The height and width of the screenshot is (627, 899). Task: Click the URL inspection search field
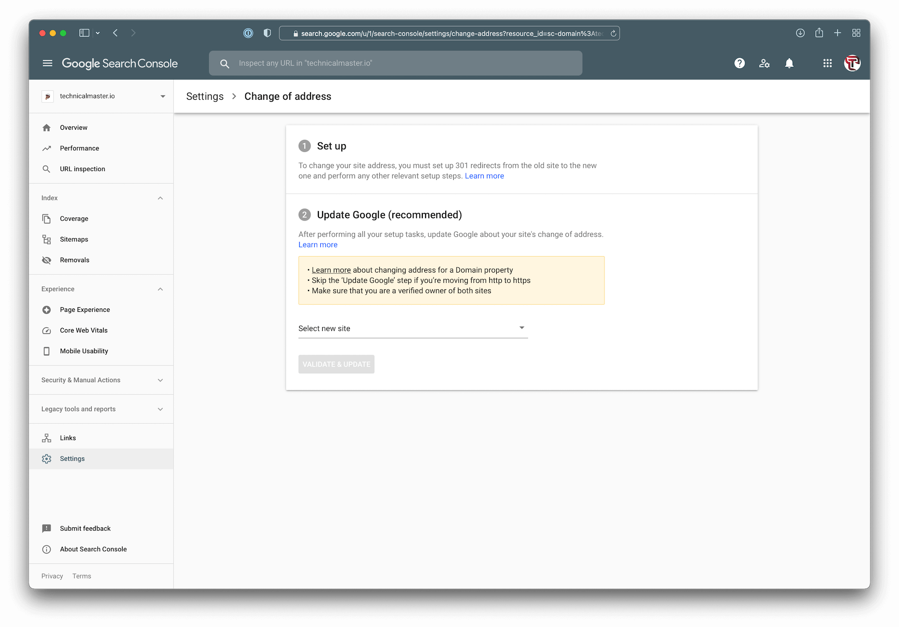[x=396, y=63]
